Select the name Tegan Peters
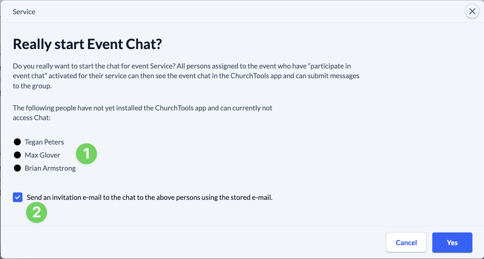This screenshot has height=259, width=484. point(44,142)
